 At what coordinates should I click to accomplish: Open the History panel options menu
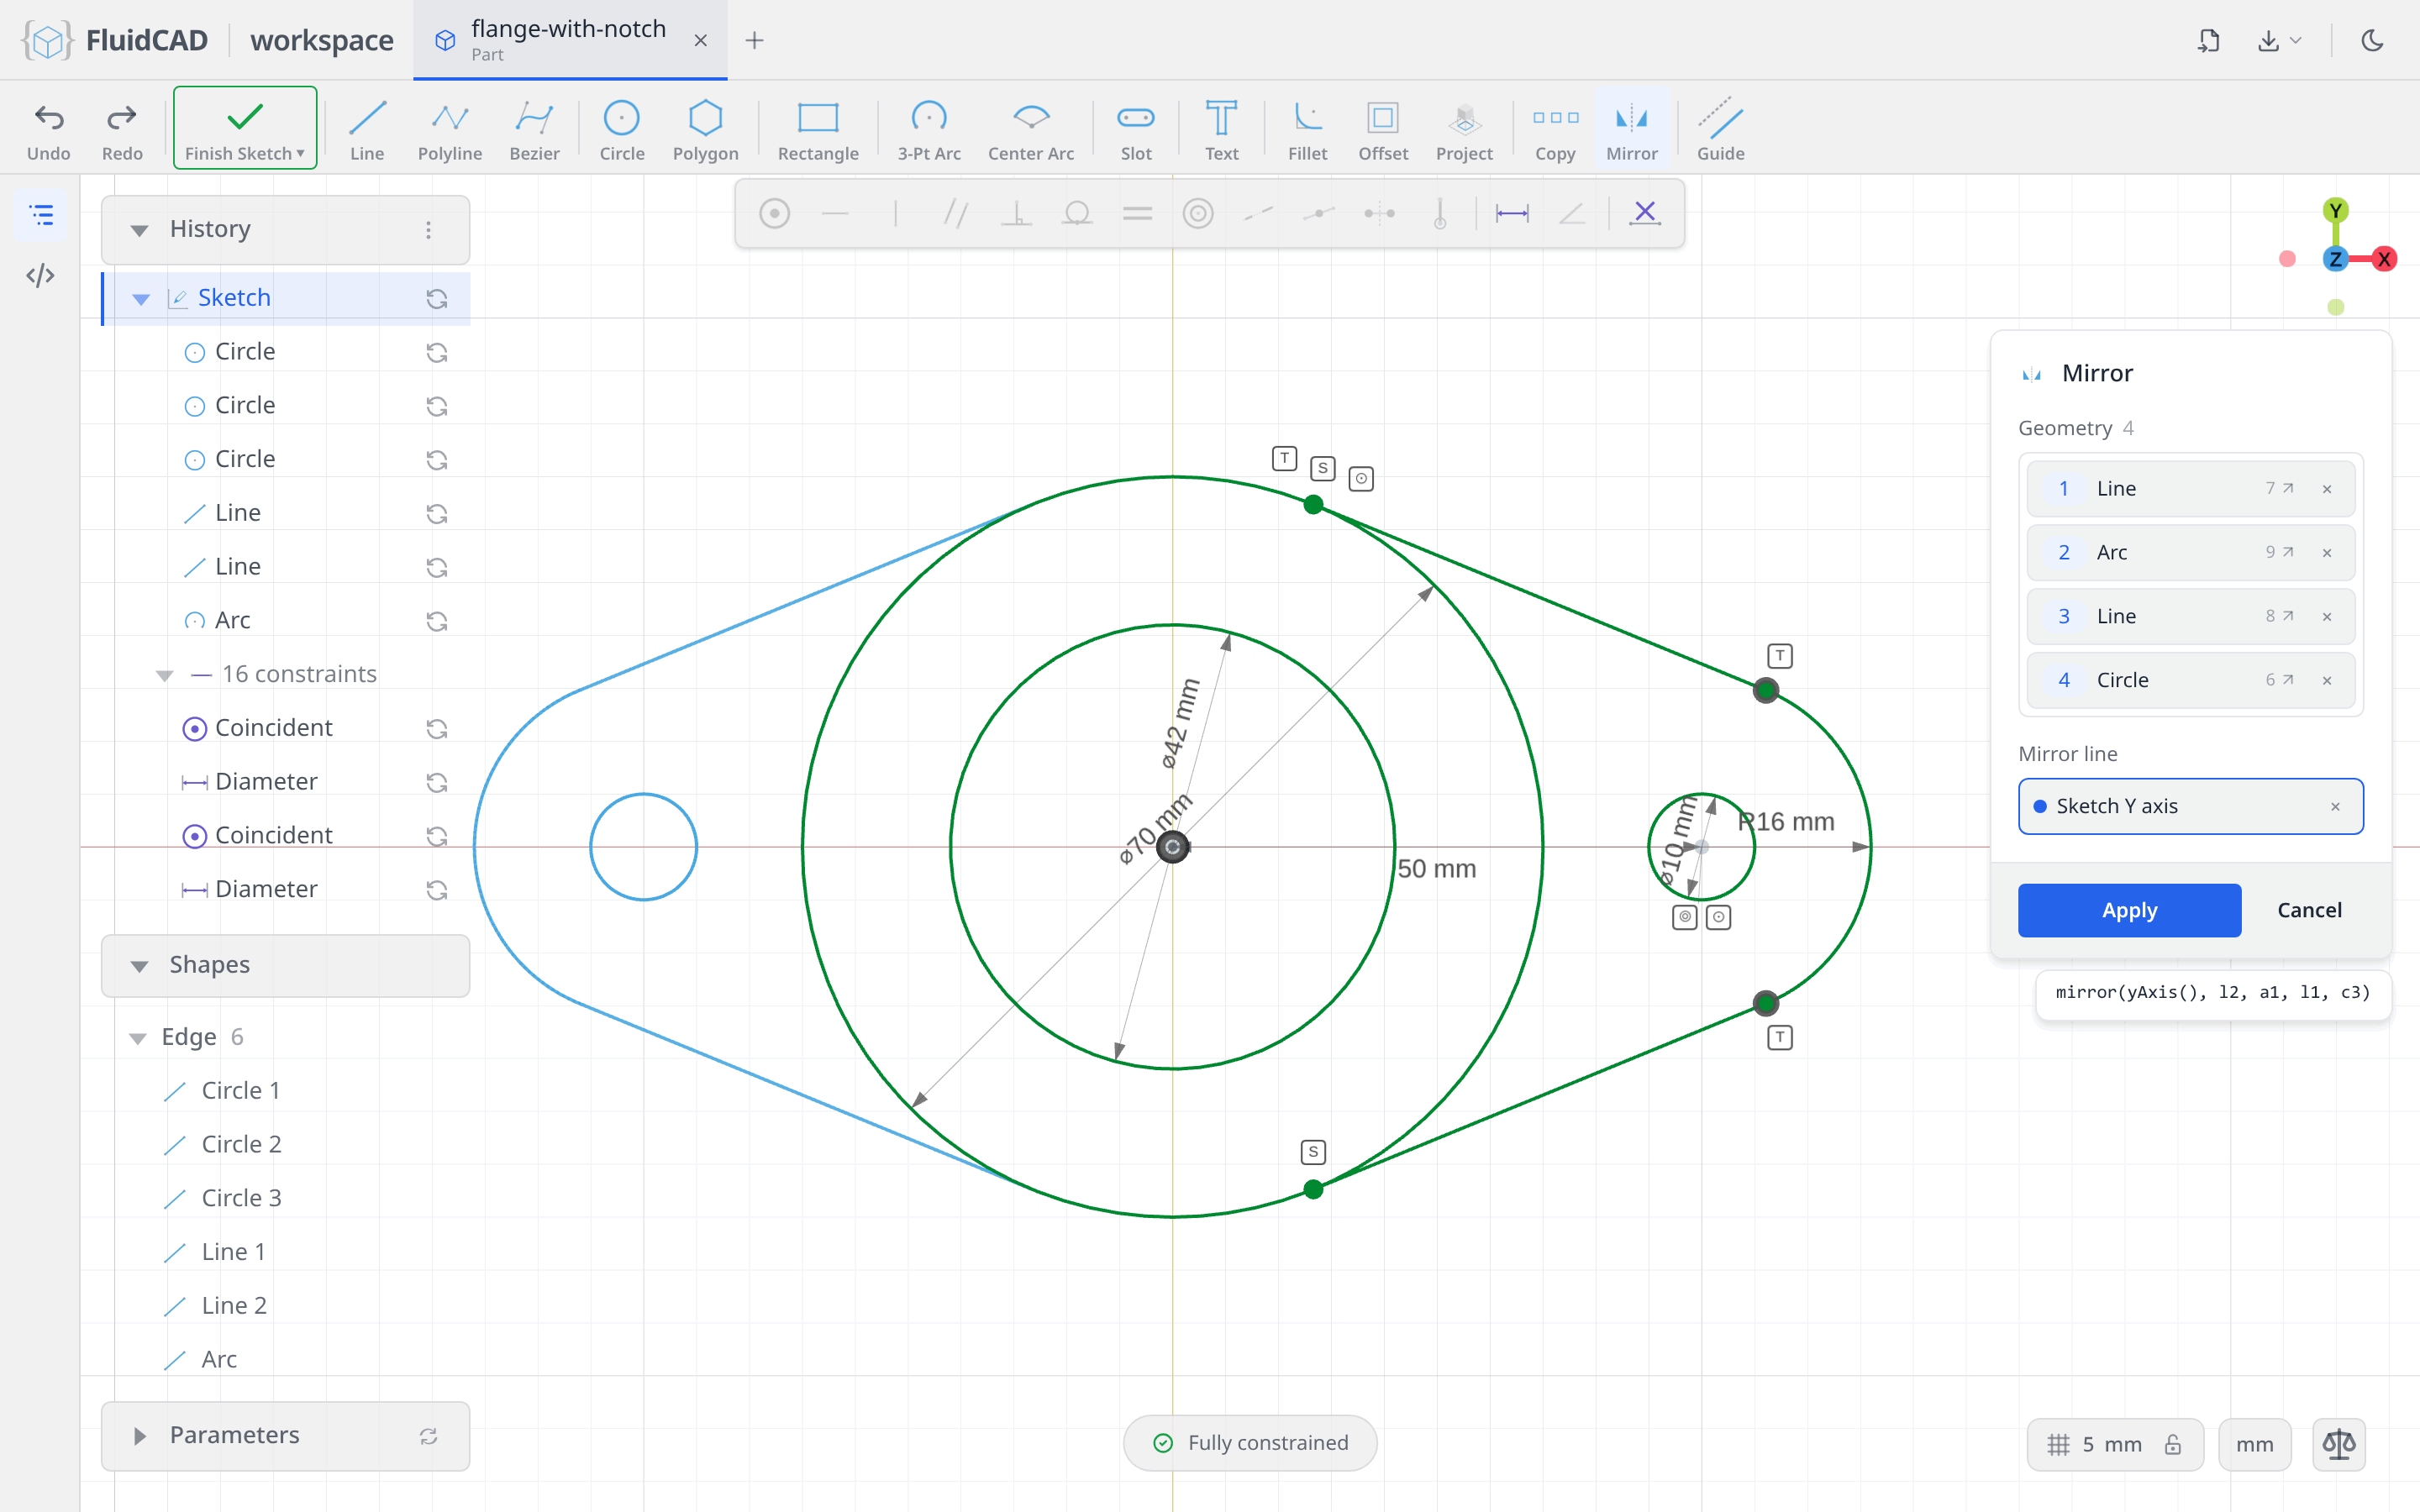coord(429,230)
